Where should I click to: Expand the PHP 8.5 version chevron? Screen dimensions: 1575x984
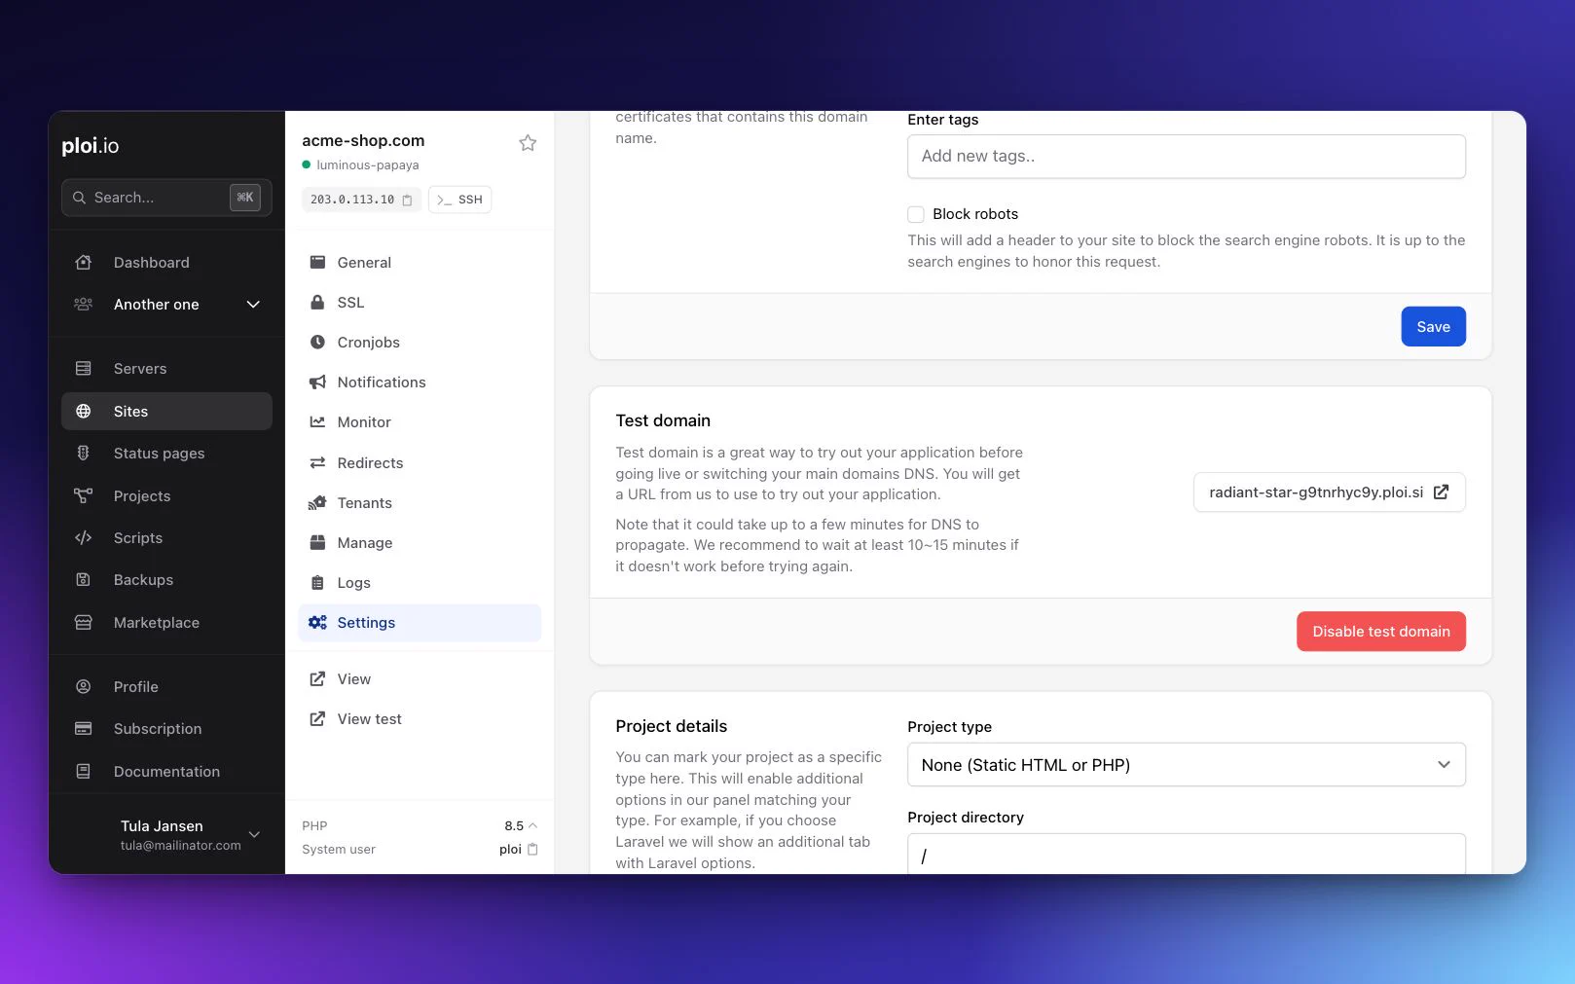click(x=532, y=825)
